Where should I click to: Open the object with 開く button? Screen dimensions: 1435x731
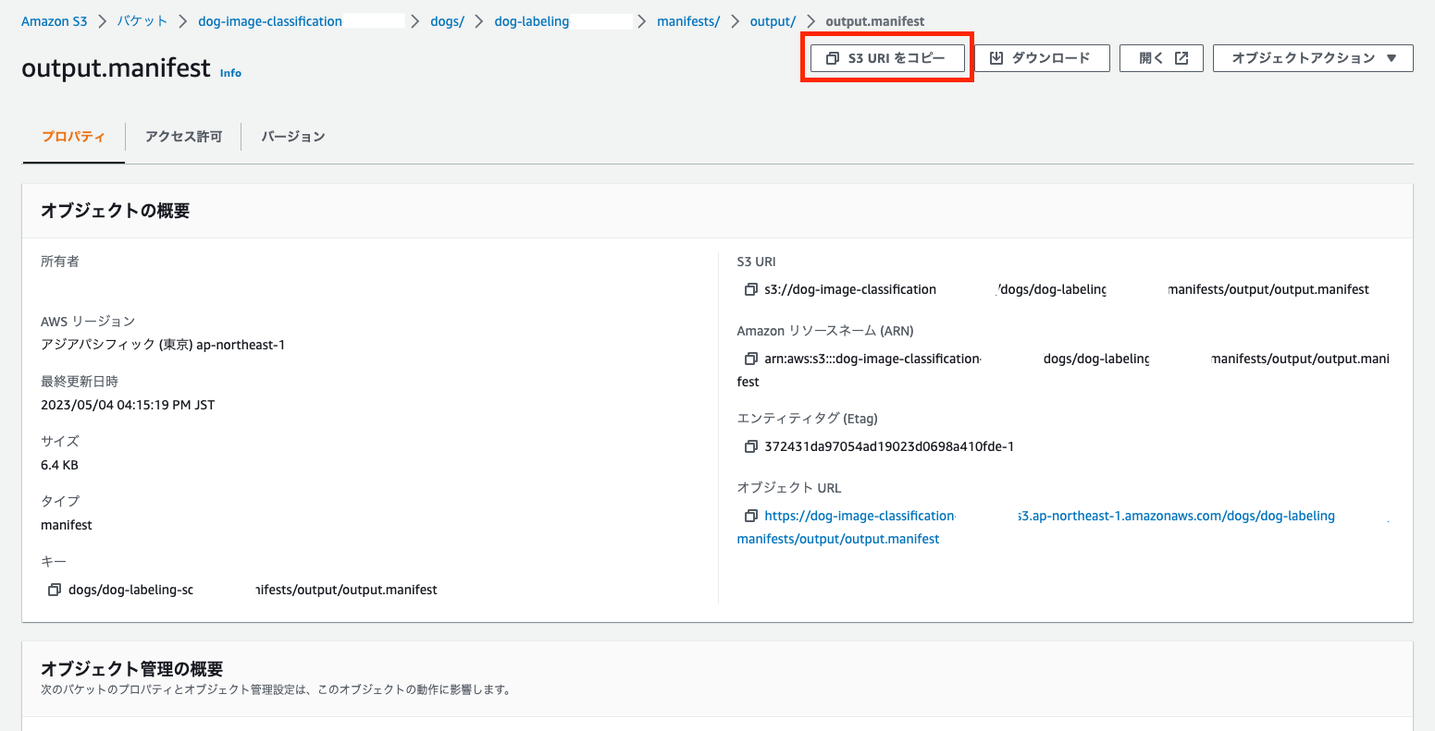point(1161,58)
